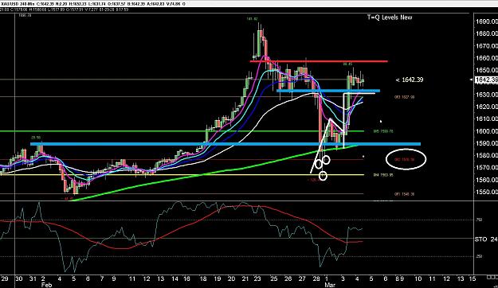This screenshot has height=288, width=498.
Task: Click date 23 on the time axis
Action: pos(257,278)
